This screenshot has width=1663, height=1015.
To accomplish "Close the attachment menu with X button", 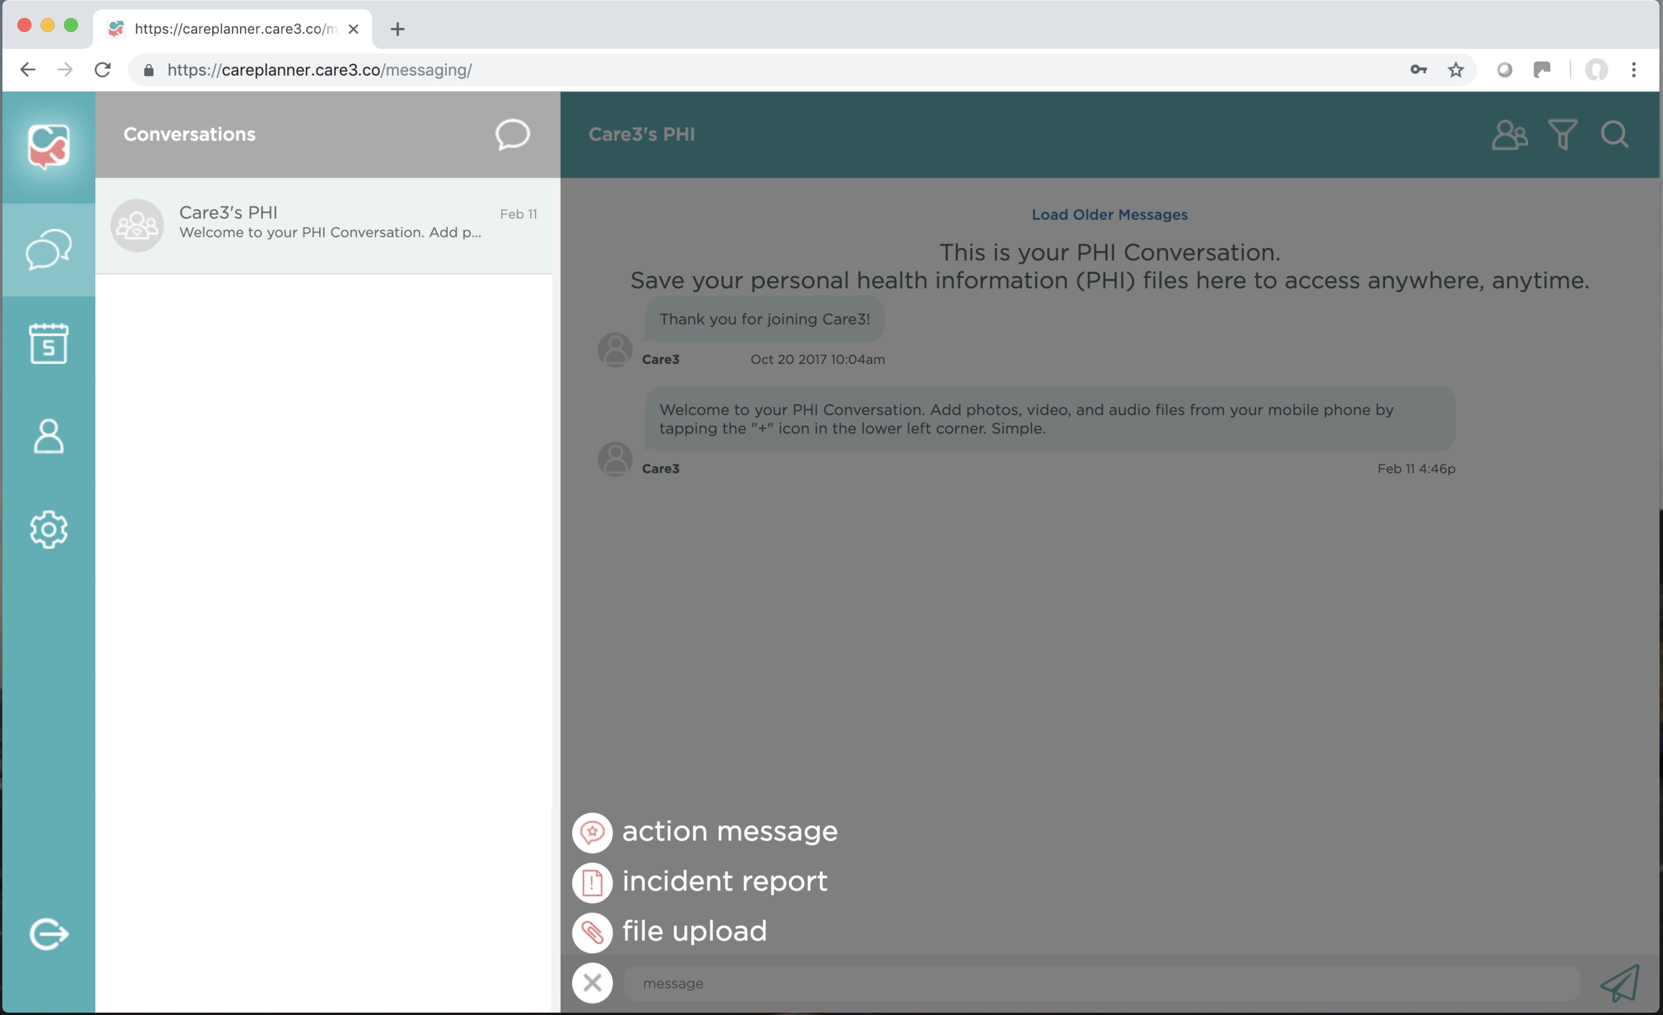I will pyautogui.click(x=592, y=983).
